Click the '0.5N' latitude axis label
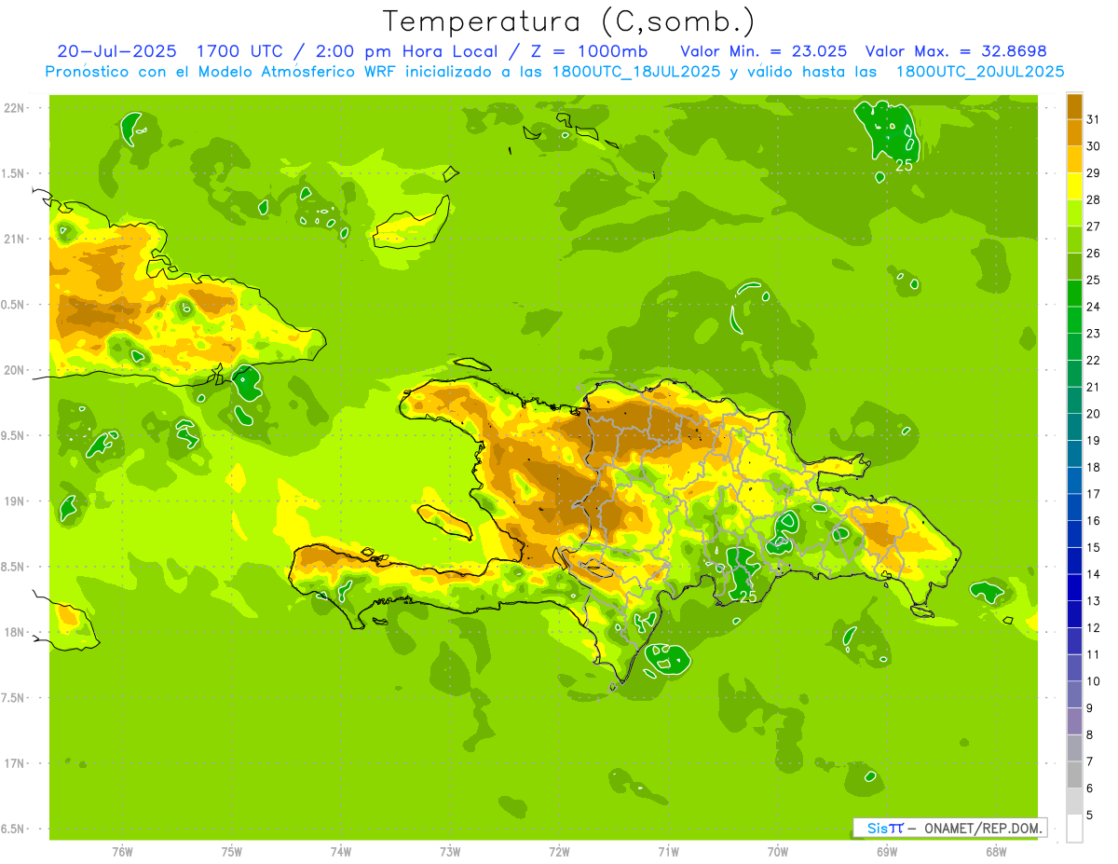This screenshot has height=864, width=1118. 14,305
